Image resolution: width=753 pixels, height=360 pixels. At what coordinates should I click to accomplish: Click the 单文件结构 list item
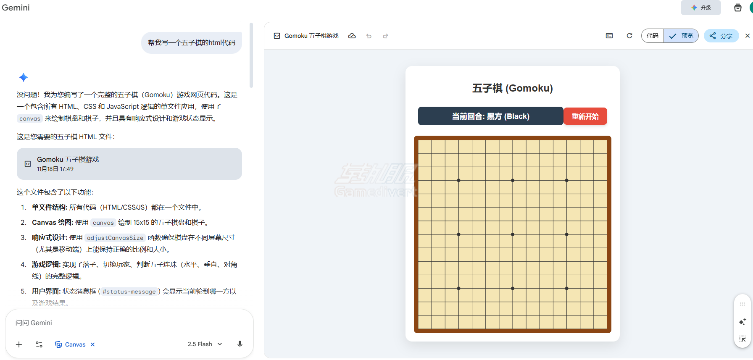[x=118, y=207]
